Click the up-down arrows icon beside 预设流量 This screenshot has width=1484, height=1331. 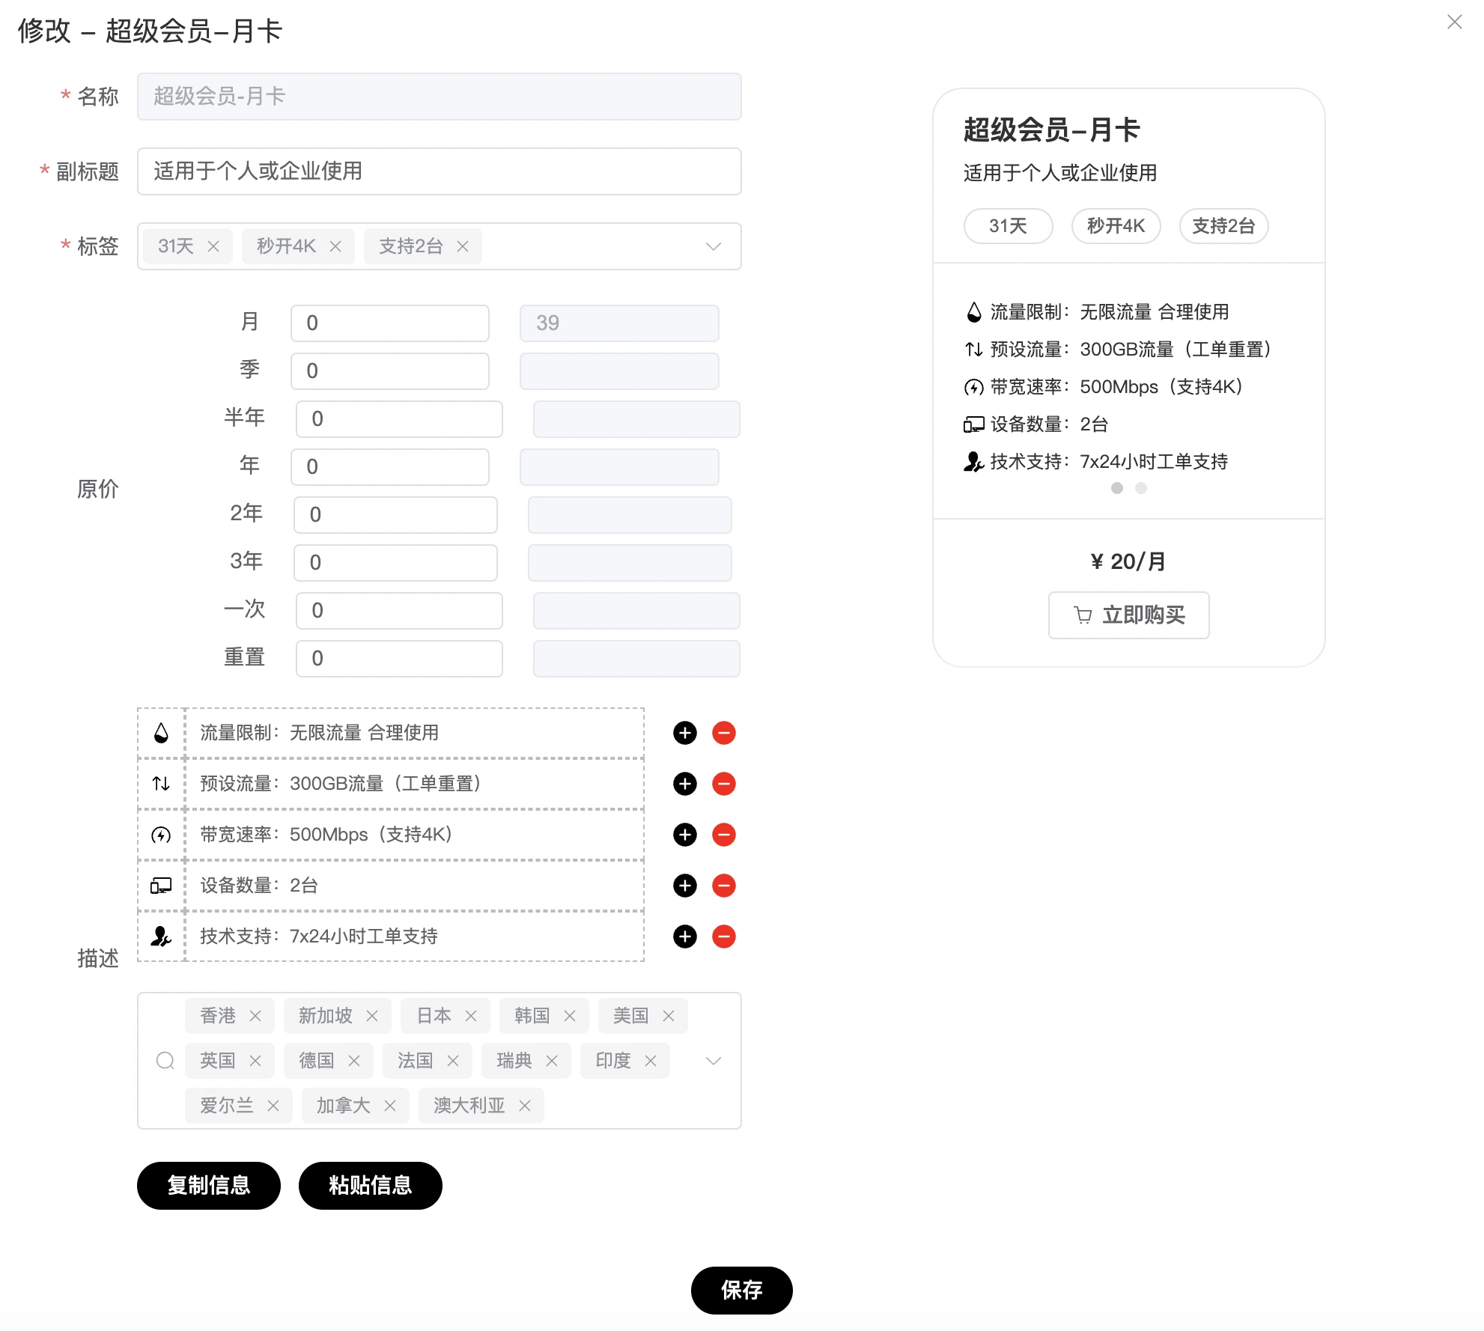[x=161, y=784]
